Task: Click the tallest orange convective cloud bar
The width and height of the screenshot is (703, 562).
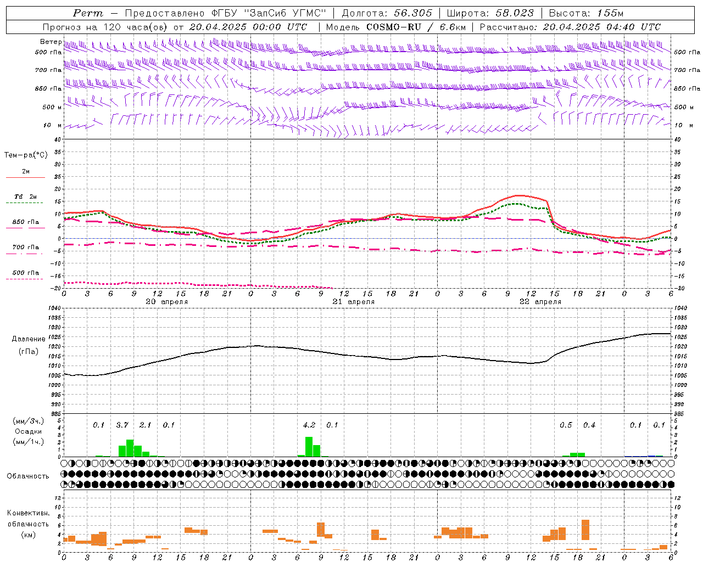Action: [x=585, y=530]
